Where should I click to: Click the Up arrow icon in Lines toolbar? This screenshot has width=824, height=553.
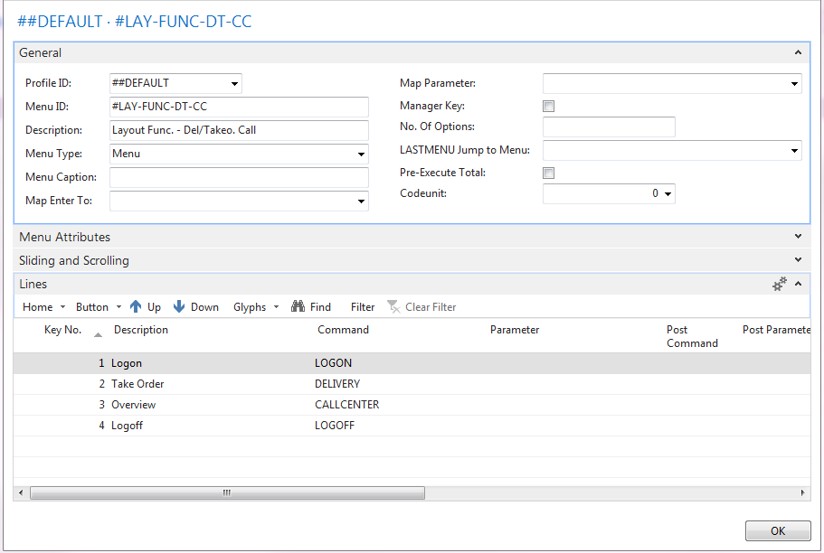point(136,307)
